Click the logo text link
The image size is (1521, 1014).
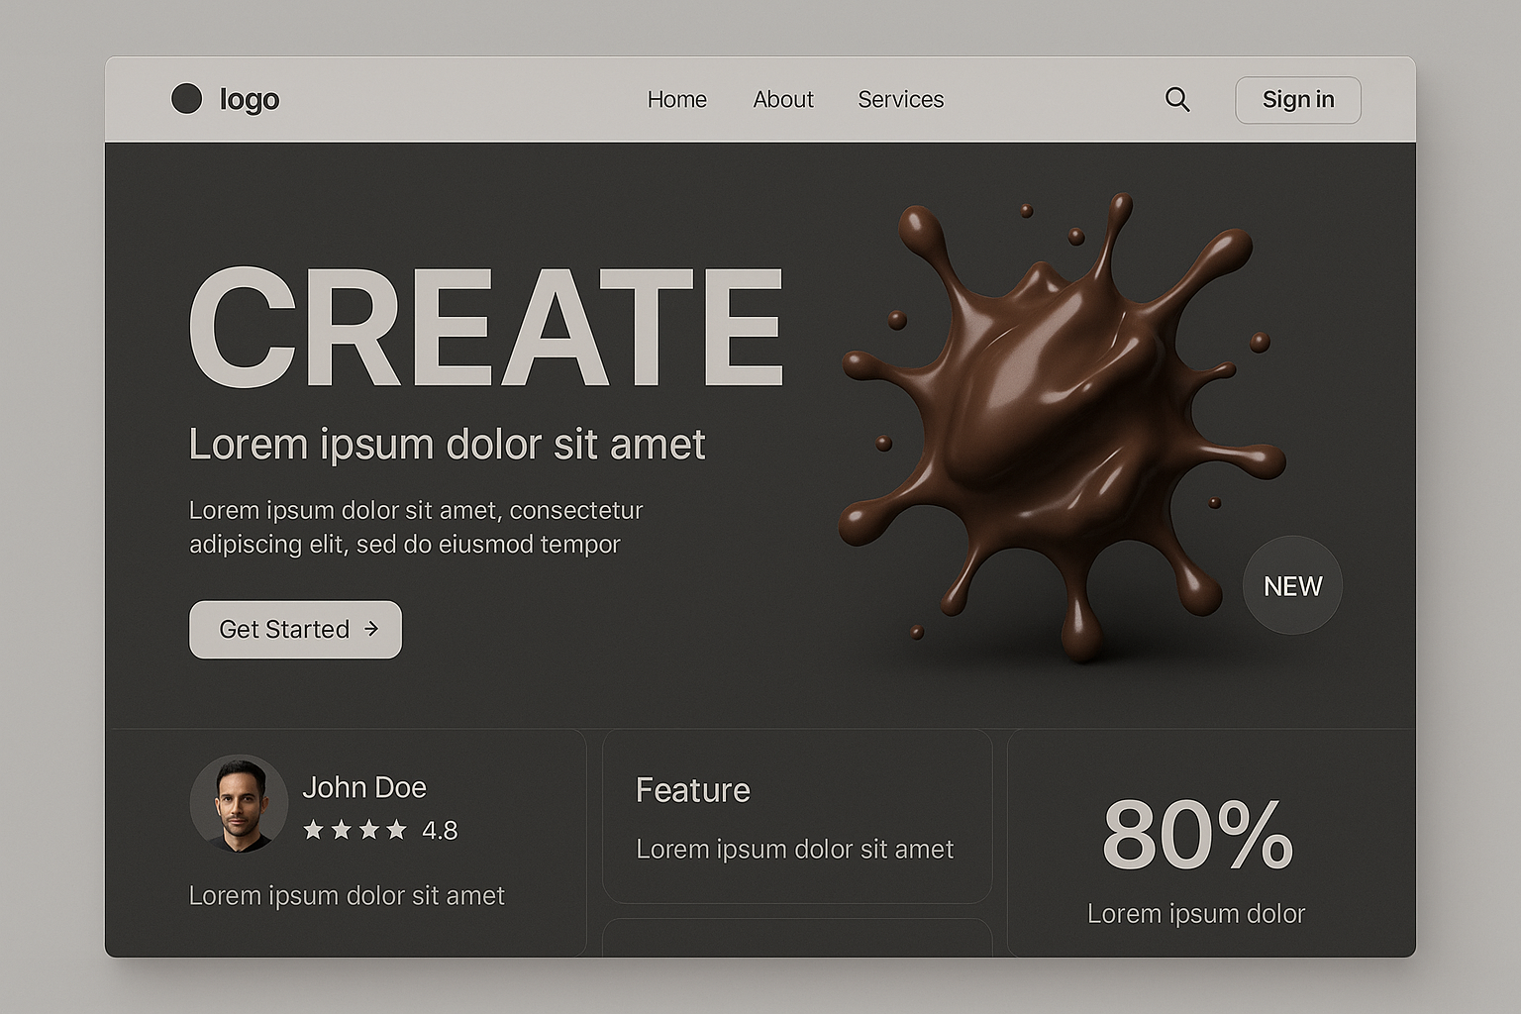pos(250,99)
